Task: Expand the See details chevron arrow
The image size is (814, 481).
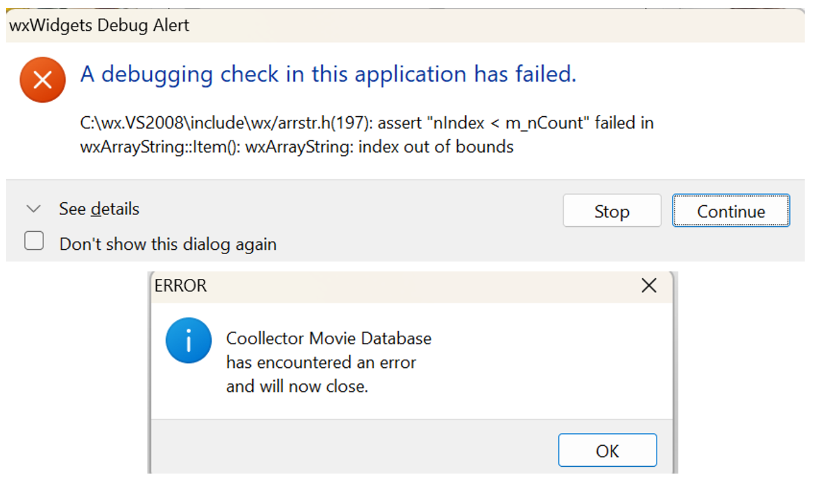Action: [33, 209]
